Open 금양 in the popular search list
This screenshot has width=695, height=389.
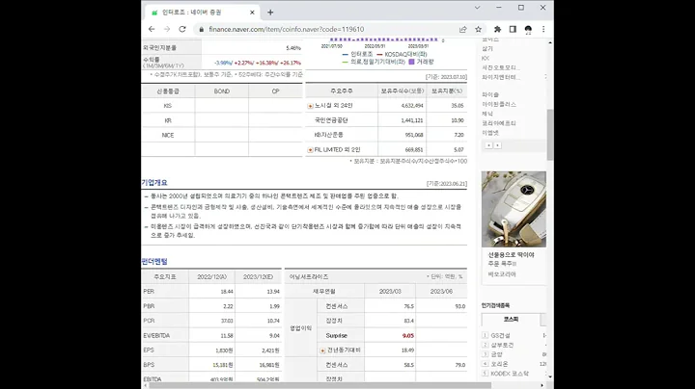point(496,354)
